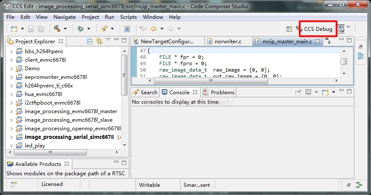Click the New file wizard toolbar icon
371x195 pixels.
point(14,29)
